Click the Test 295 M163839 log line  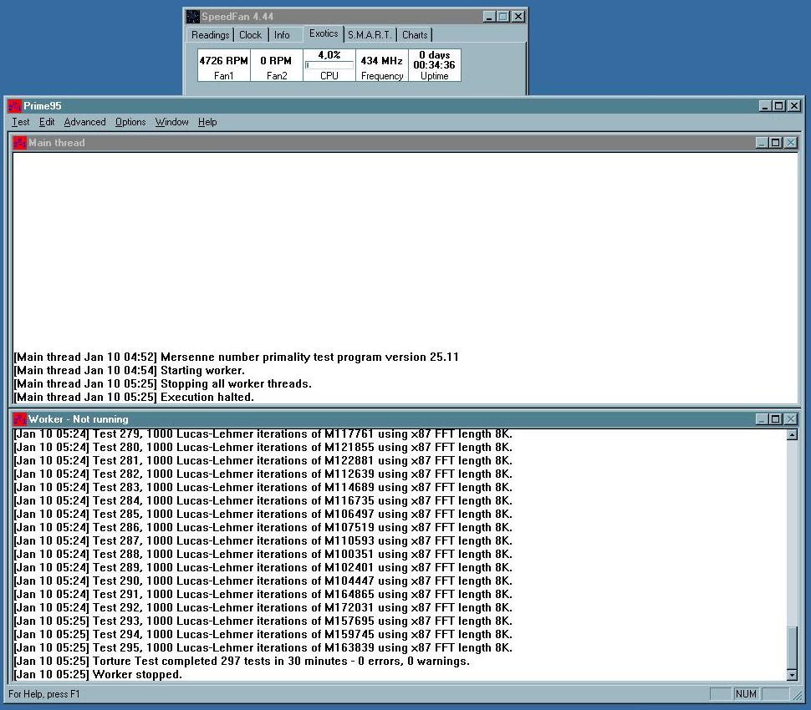click(263, 648)
